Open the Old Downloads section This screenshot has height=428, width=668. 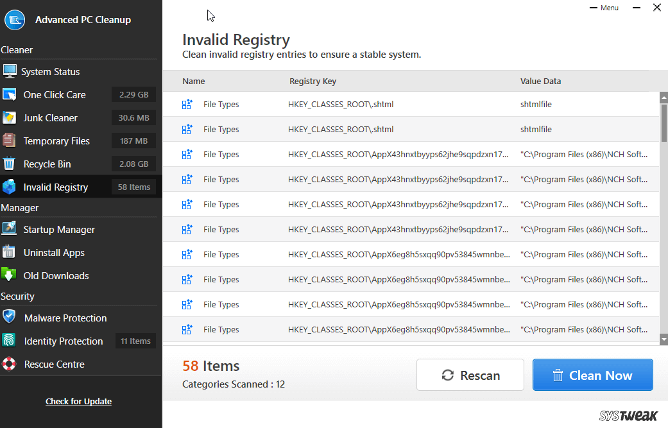tap(55, 275)
